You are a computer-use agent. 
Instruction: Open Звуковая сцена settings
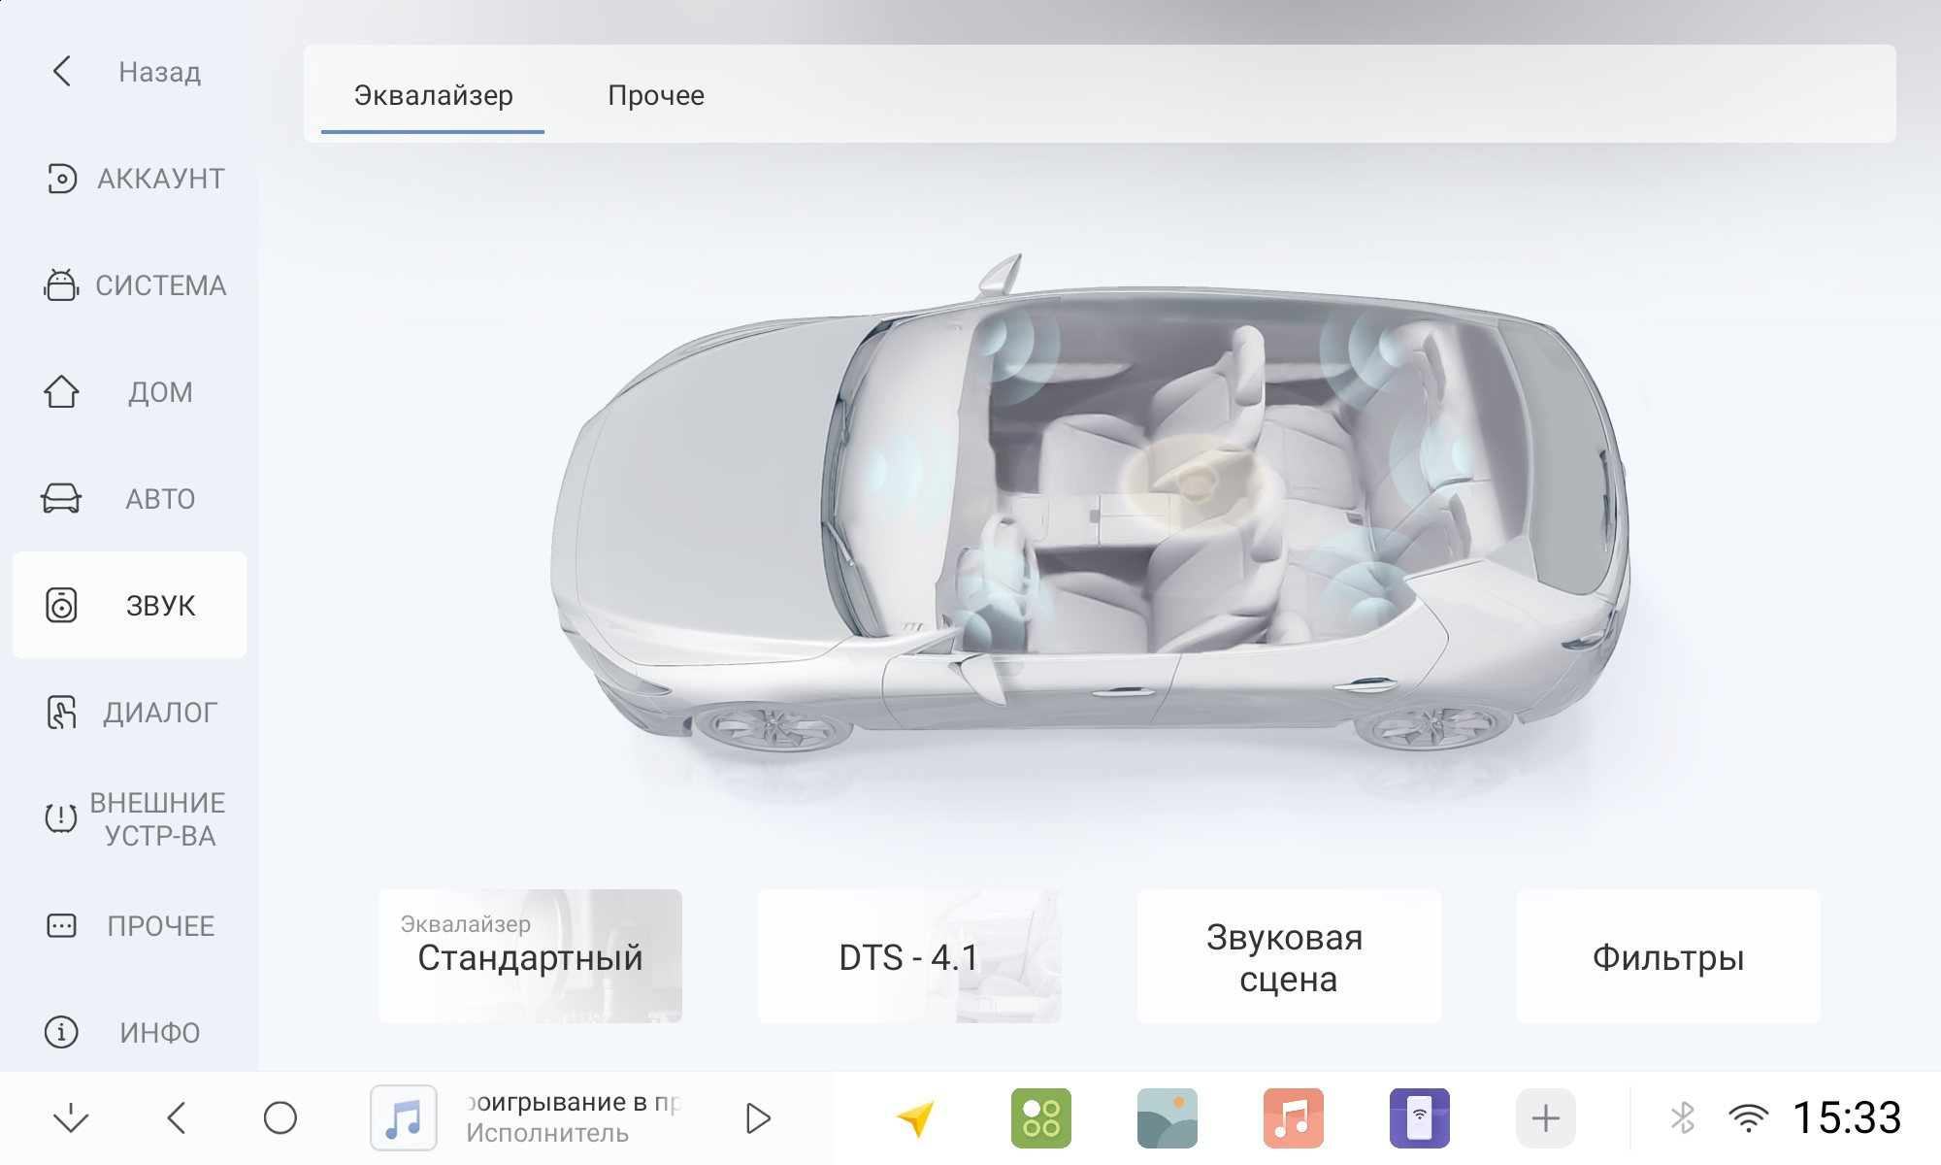coord(1289,956)
